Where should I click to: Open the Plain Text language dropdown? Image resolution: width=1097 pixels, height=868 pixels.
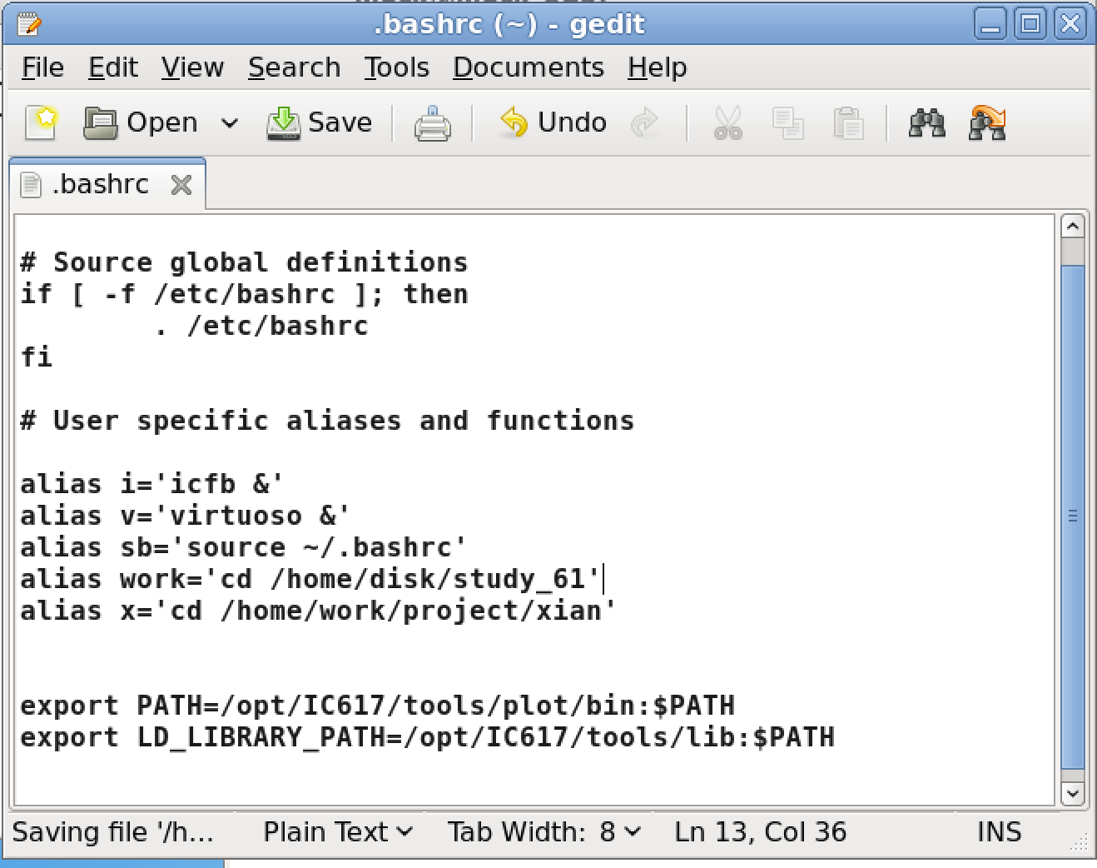click(338, 831)
